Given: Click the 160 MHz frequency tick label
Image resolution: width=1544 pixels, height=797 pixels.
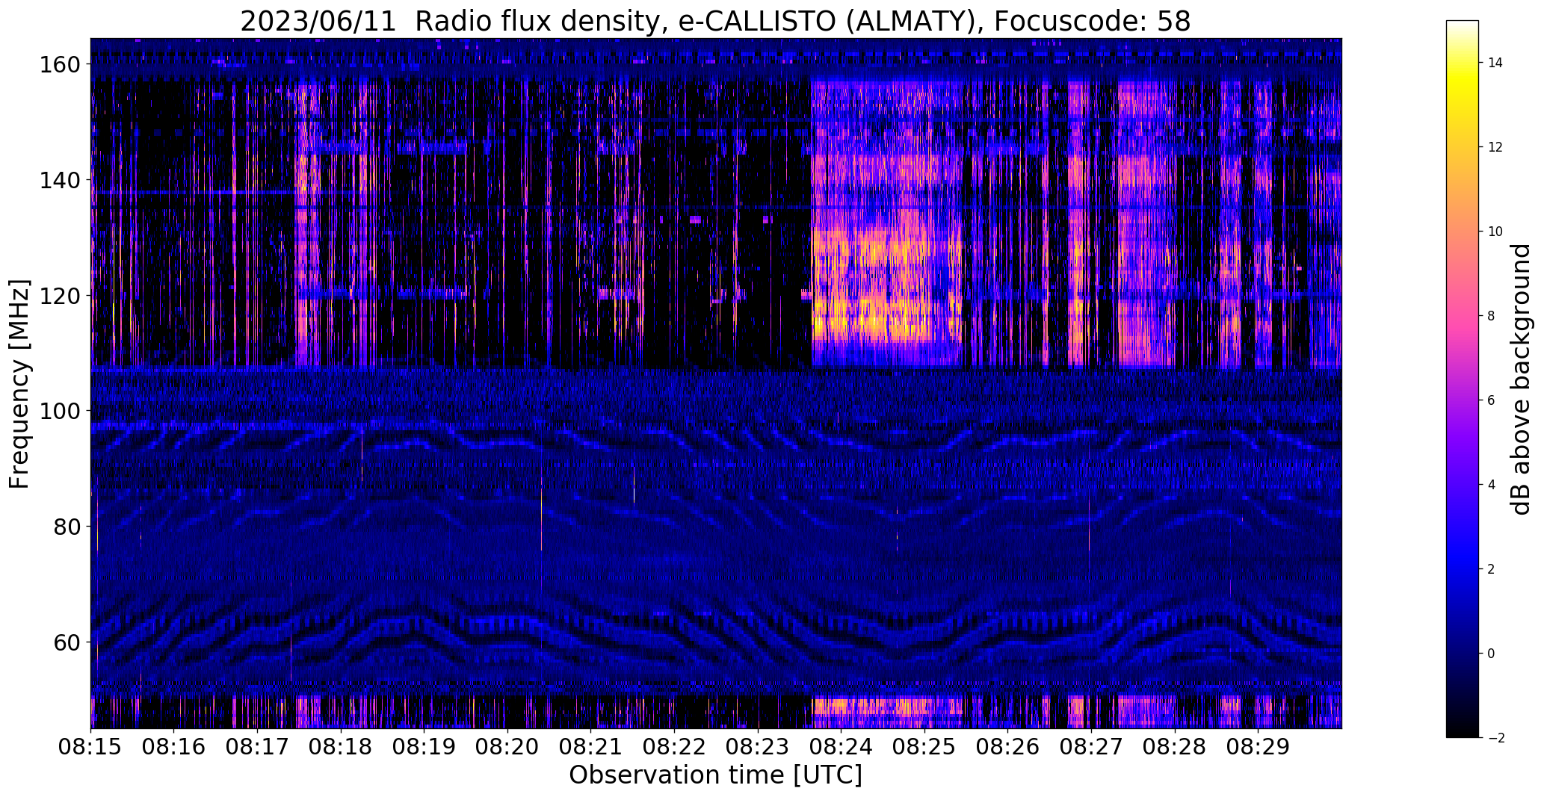Looking at the screenshot, I should click(58, 65).
